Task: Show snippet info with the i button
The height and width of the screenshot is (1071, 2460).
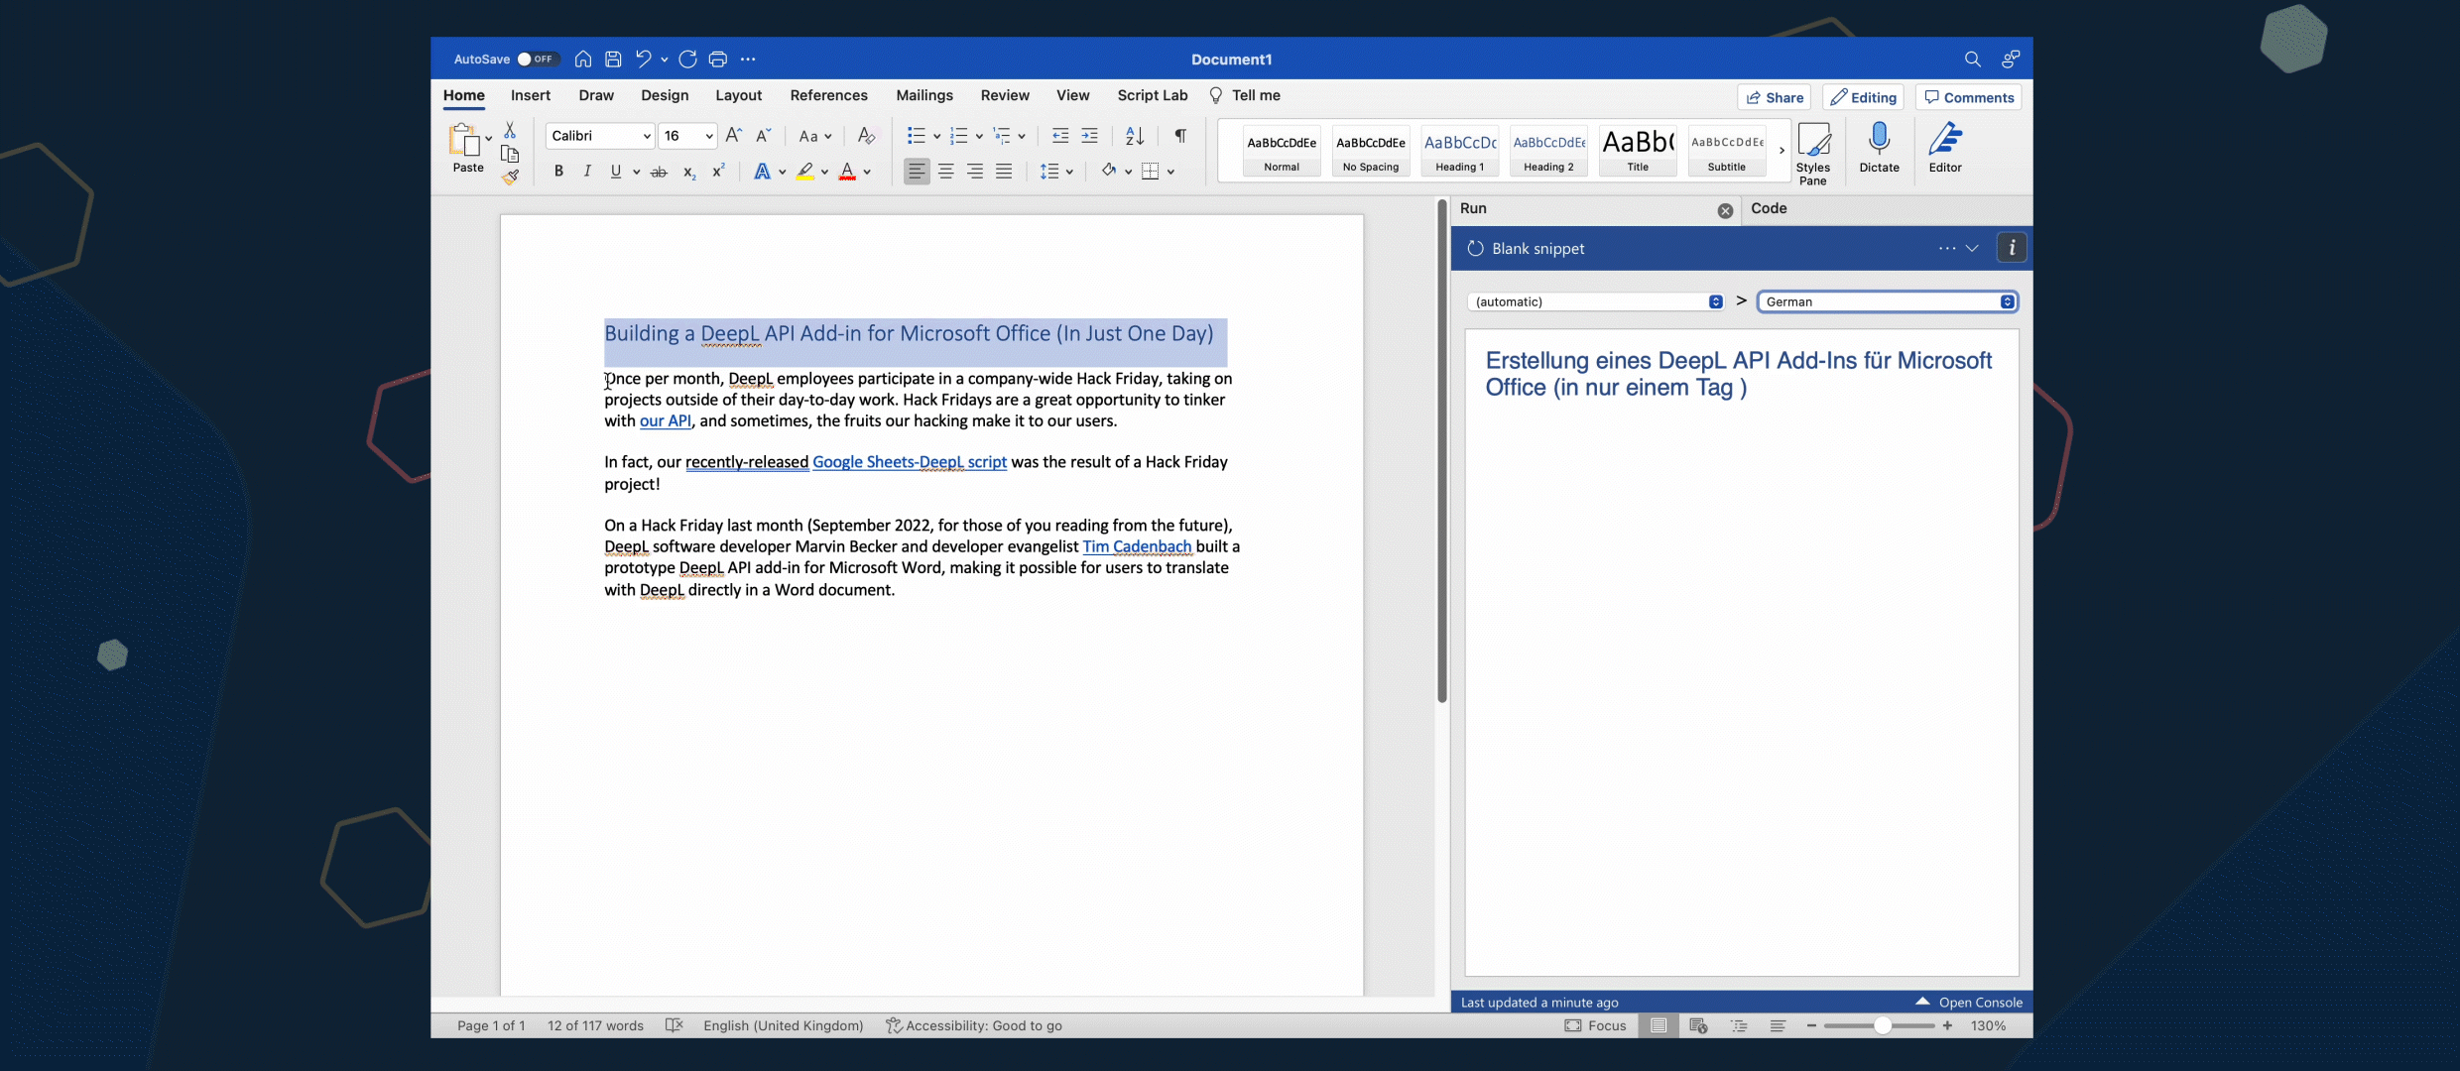Action: point(2012,248)
